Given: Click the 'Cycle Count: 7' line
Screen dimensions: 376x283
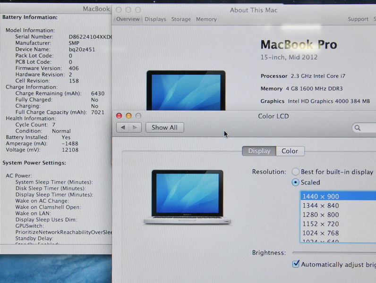Looking at the screenshot, I should click(x=35, y=125).
